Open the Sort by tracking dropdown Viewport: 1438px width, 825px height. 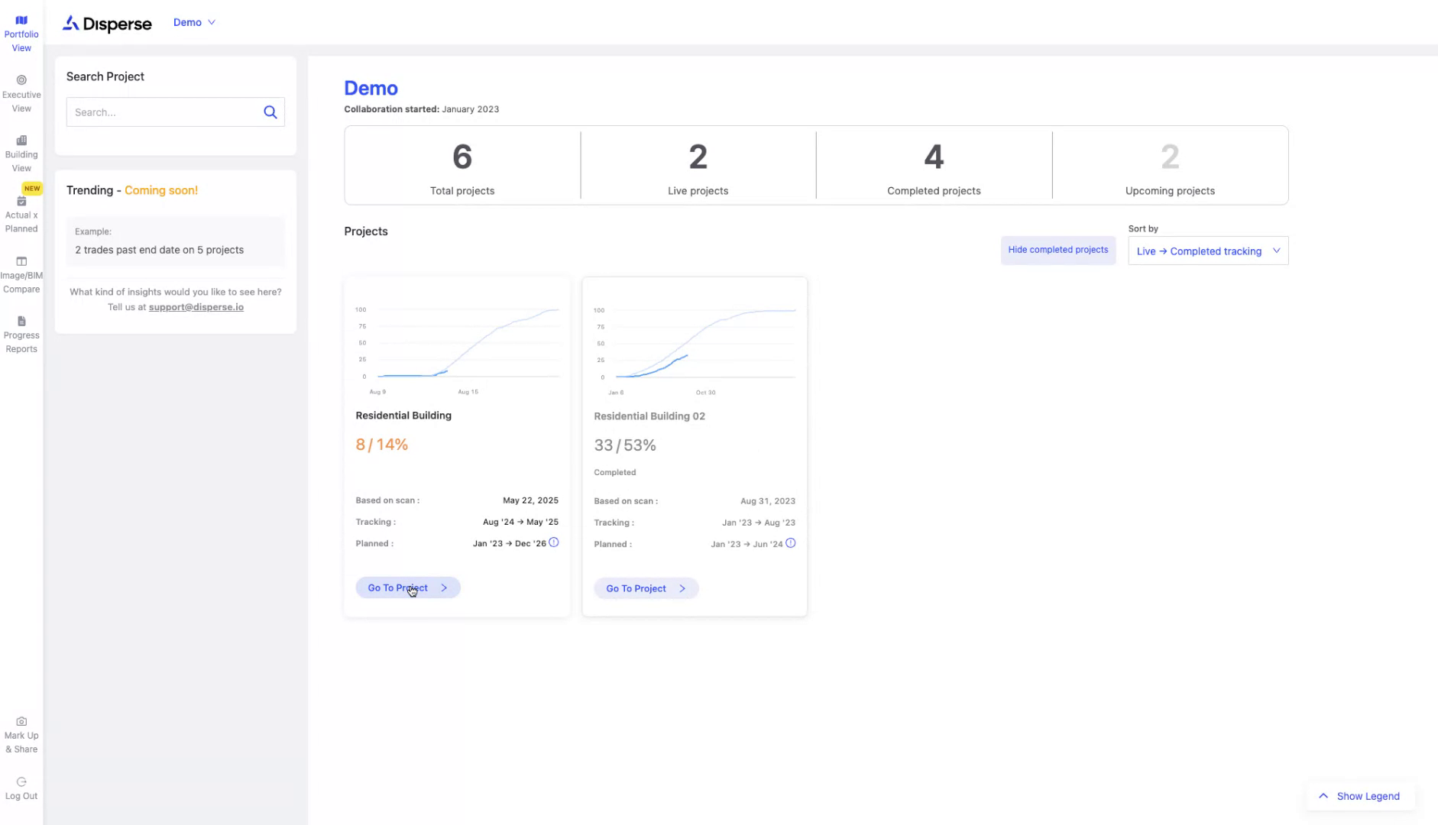pyautogui.click(x=1207, y=251)
